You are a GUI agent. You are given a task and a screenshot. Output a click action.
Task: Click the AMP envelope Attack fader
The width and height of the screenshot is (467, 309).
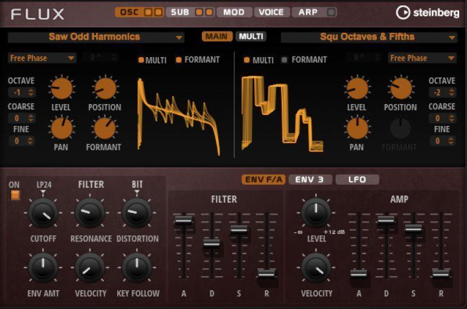point(359,273)
